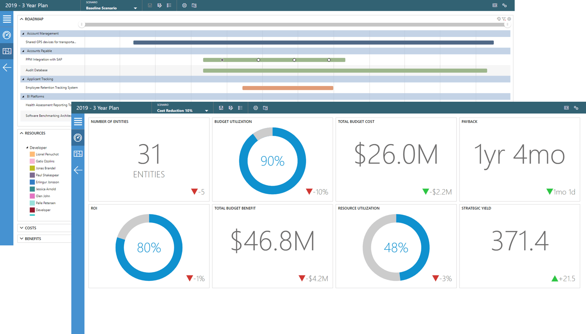Open settings gear in the Baseline Scenario header

pyautogui.click(x=184, y=5)
